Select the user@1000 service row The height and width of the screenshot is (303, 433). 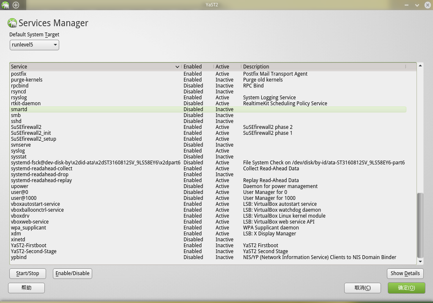pyautogui.click(x=208, y=198)
